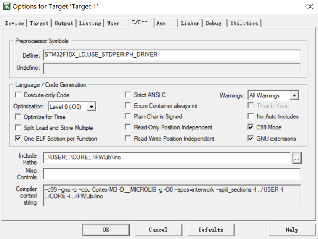This screenshot has height=239, width=318.
Task: Close the Options for Target dialog
Action: [x=310, y=7]
